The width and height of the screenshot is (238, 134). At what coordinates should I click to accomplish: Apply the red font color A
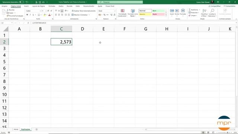click(49, 15)
